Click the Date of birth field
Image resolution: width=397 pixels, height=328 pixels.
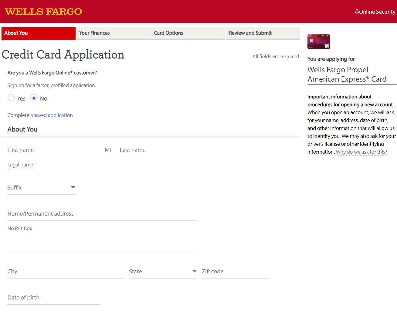53,298
